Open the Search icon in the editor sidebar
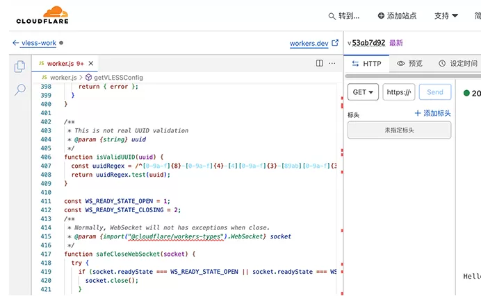 20,89
